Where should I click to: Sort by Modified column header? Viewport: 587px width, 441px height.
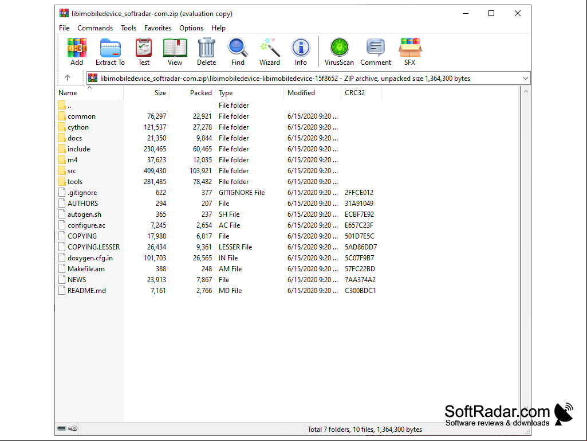(312, 93)
